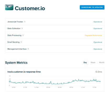Click the Subscribe to Updates button
108x96 pixels.
(x=92, y=7)
